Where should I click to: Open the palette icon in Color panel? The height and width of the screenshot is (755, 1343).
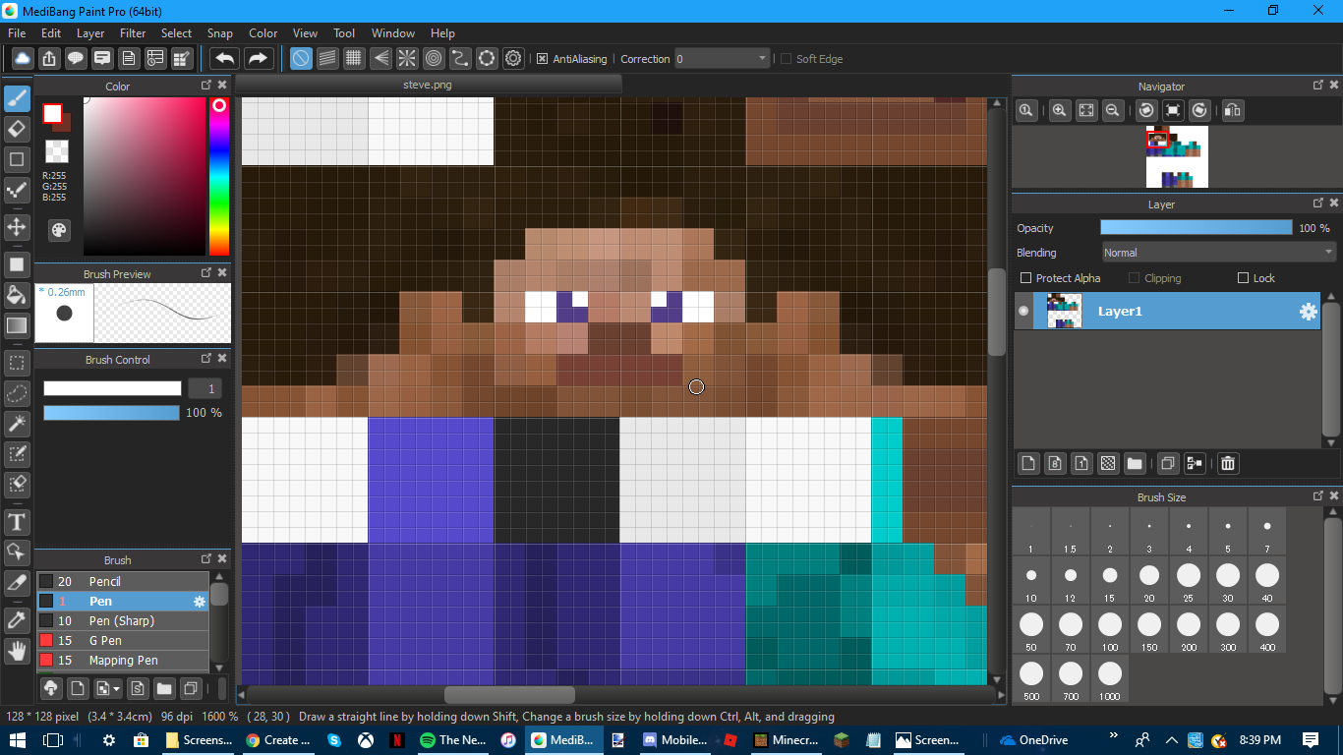59,230
